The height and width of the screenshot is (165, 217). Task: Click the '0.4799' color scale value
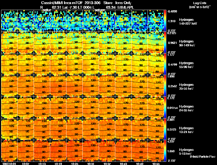[x=173, y=64]
